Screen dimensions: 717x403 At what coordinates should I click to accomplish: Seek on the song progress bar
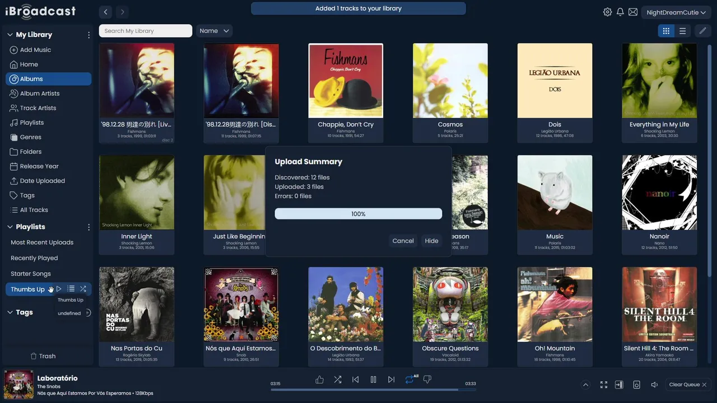pos(373,390)
